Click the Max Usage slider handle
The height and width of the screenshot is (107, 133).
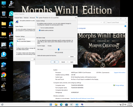59,49
